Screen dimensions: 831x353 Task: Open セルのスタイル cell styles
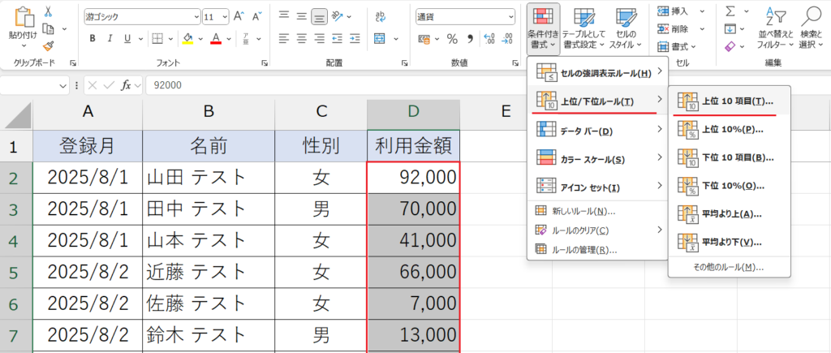click(626, 28)
